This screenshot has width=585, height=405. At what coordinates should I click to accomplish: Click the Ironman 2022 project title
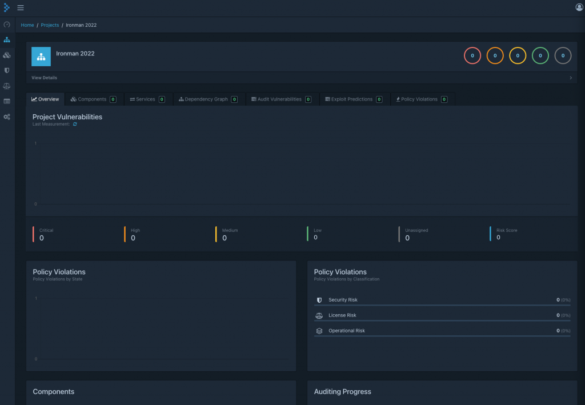pos(75,53)
